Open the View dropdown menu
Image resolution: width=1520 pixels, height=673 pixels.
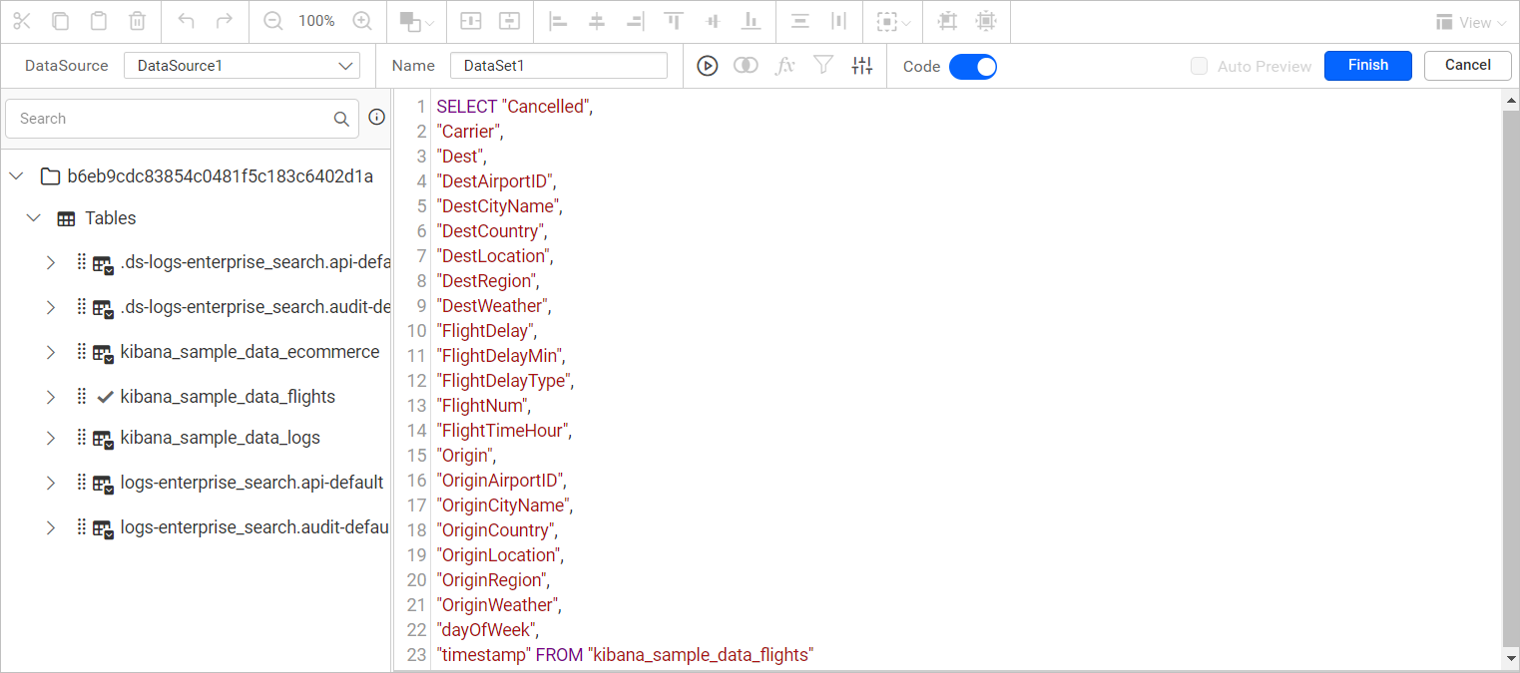(1470, 22)
